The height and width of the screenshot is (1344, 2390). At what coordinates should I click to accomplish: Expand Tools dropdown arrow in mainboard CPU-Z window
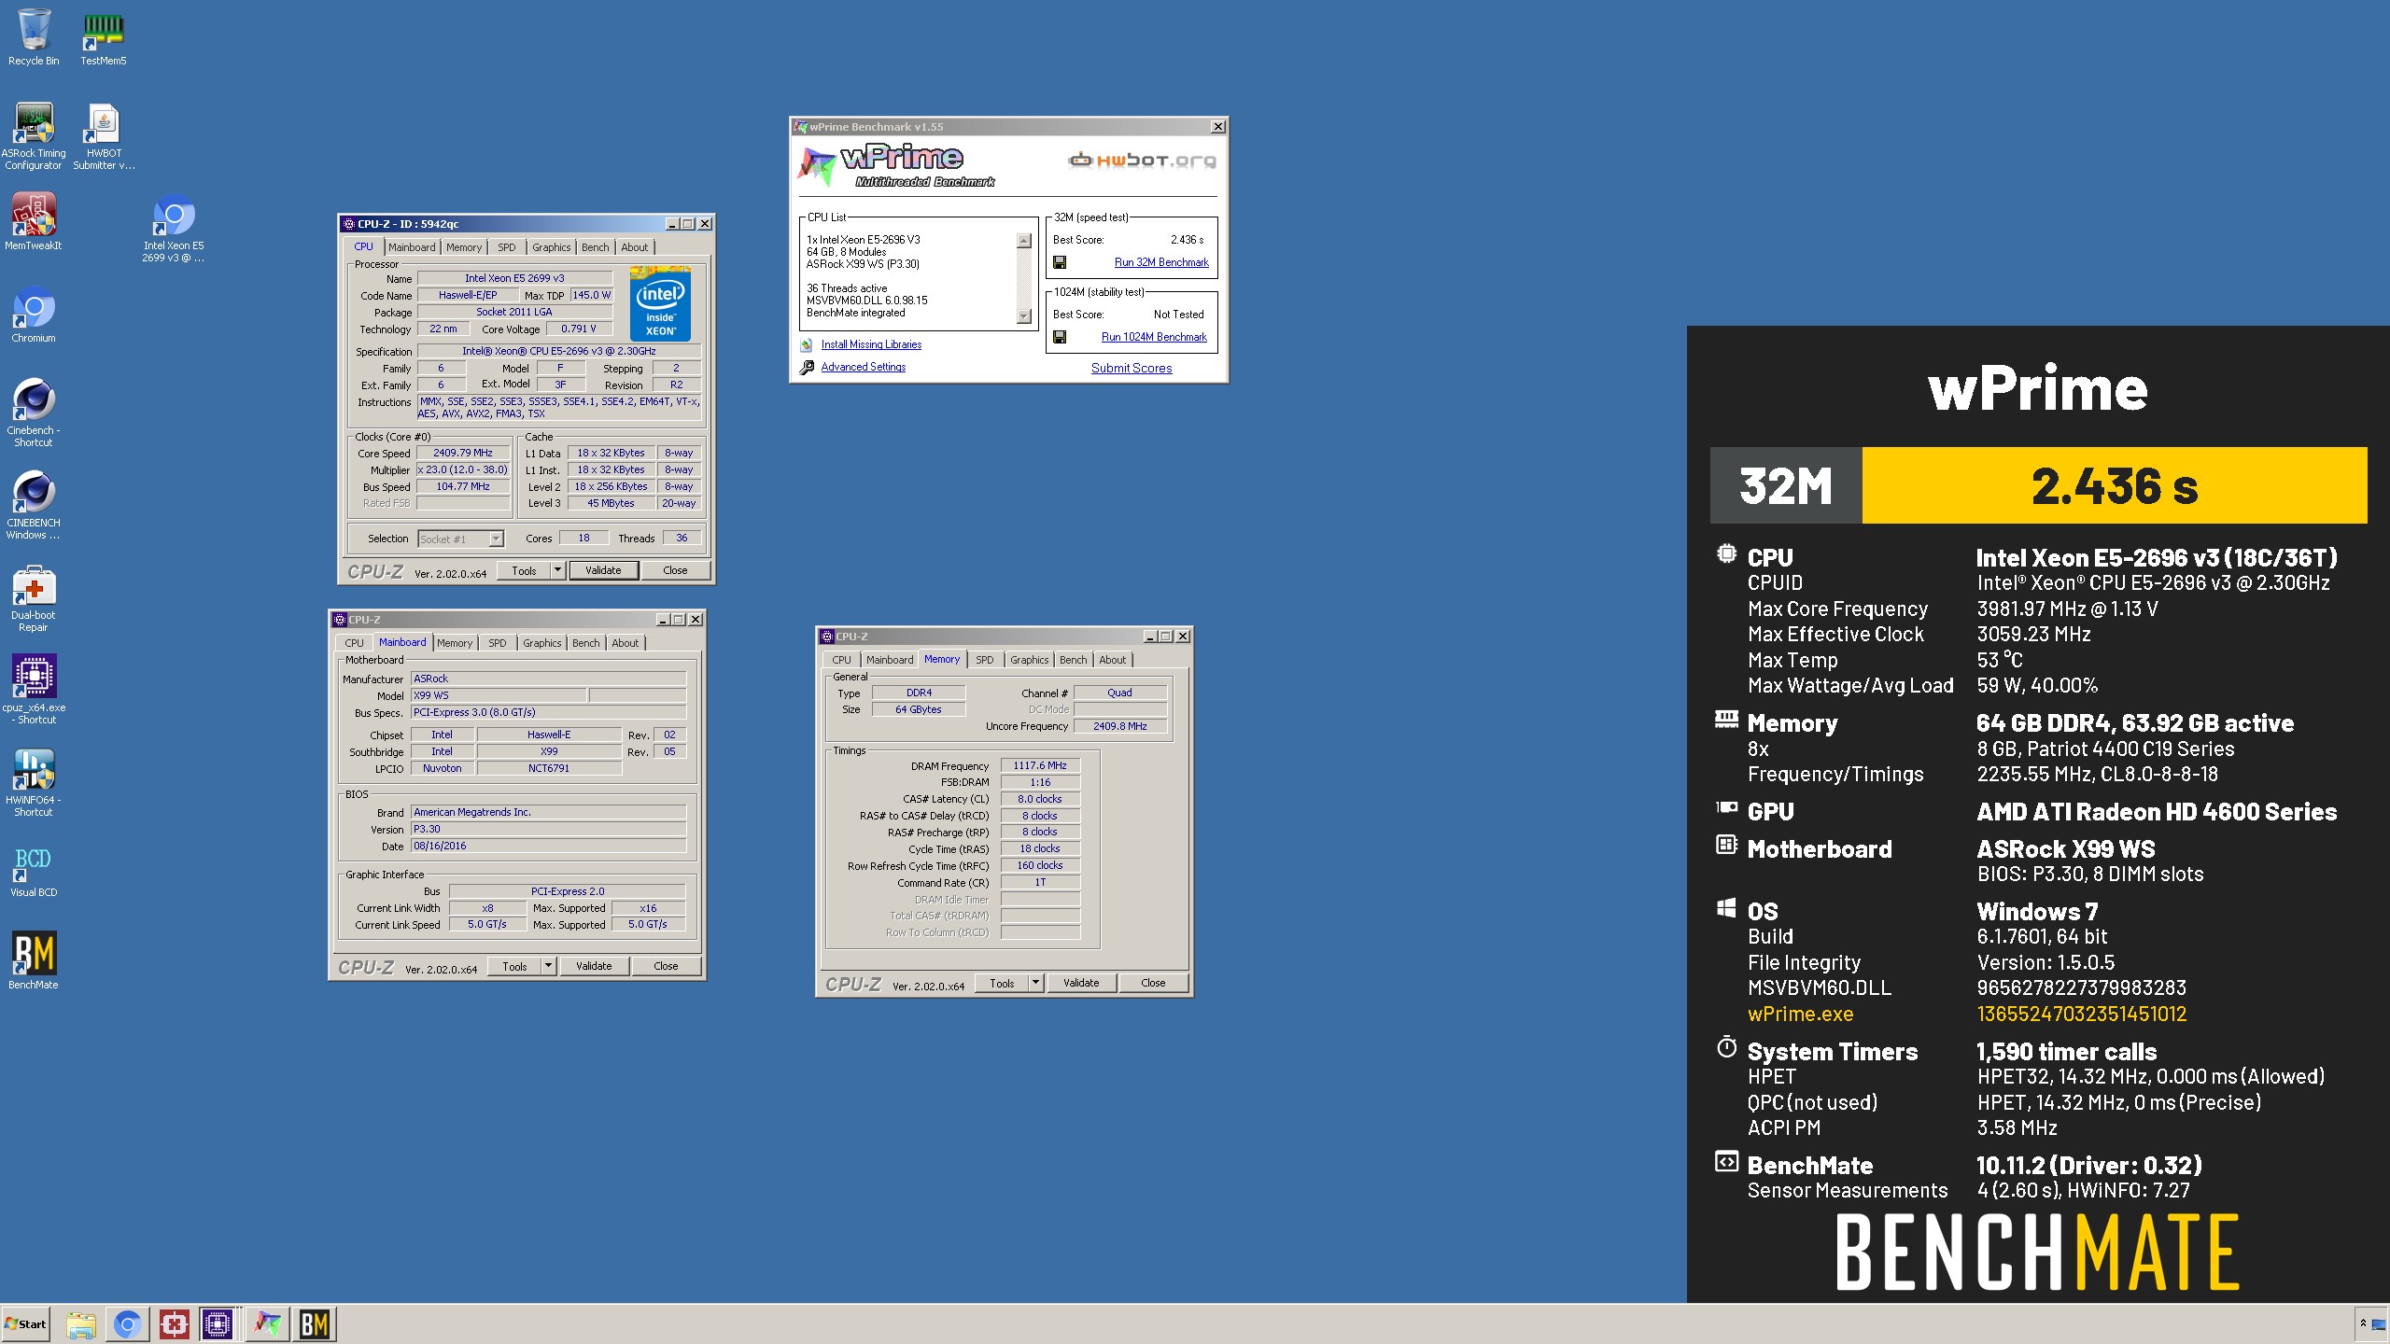click(x=548, y=966)
